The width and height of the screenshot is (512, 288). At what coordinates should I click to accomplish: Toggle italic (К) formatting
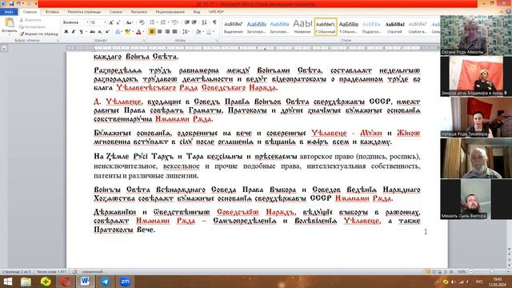coord(74,32)
